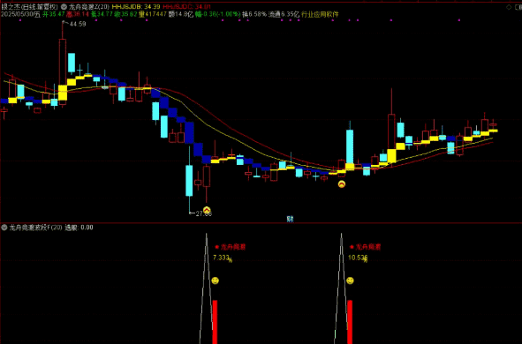Click the rightmost magenta event dot at top

point(459,20)
